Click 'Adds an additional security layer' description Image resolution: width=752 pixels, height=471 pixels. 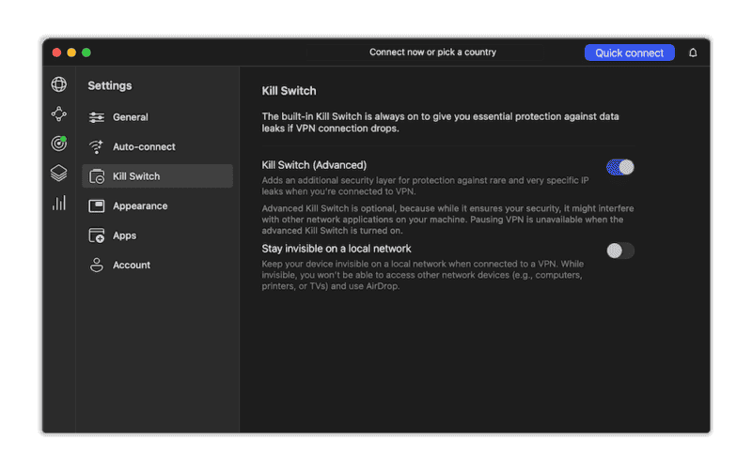tap(425, 186)
